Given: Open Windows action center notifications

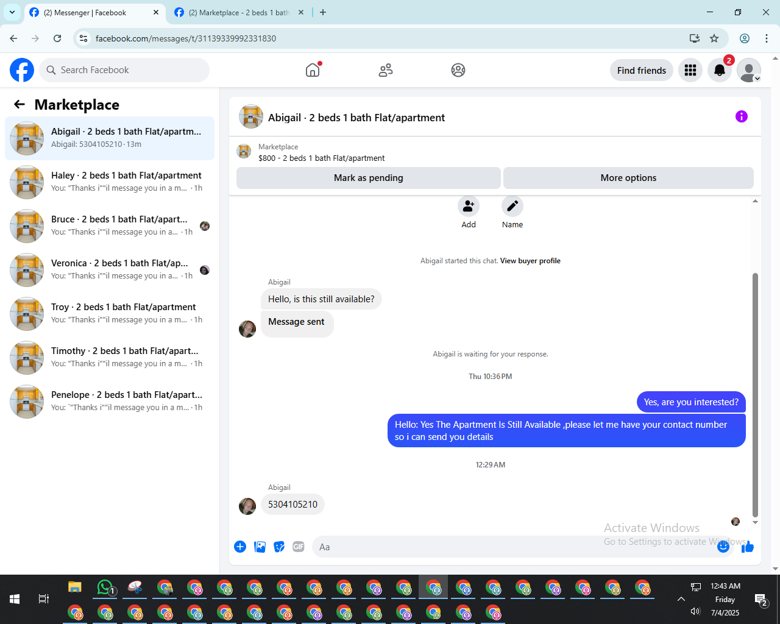Looking at the screenshot, I should tap(760, 600).
